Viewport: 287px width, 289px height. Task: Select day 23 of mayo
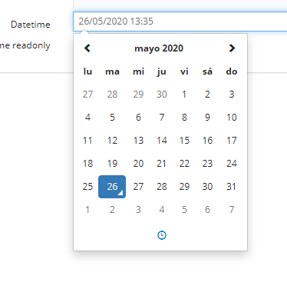(x=207, y=164)
